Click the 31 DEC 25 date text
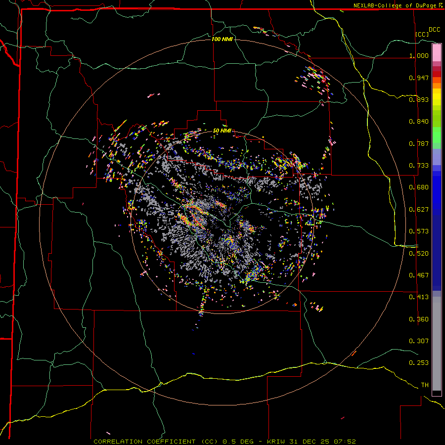The height and width of the screenshot is (445, 445). [310, 442]
